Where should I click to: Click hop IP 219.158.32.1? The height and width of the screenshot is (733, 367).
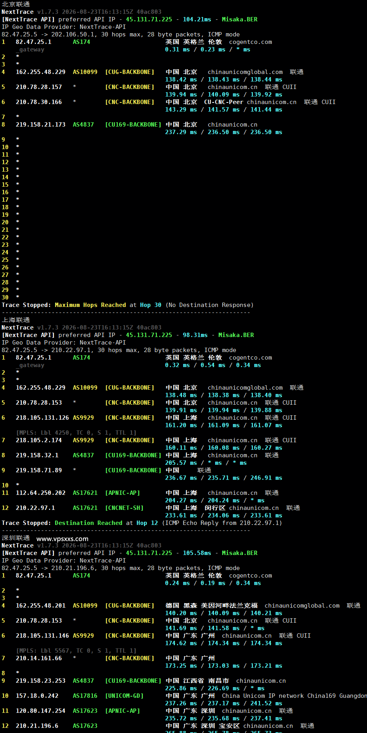coord(37,455)
